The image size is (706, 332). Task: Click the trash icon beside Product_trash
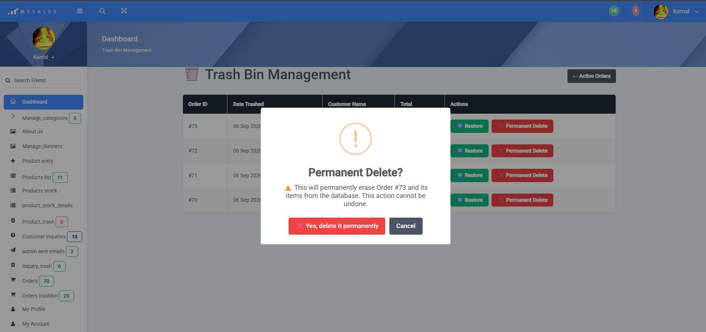[13, 220]
